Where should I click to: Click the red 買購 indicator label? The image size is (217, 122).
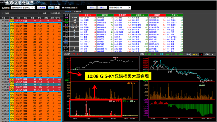click(x=67, y=18)
